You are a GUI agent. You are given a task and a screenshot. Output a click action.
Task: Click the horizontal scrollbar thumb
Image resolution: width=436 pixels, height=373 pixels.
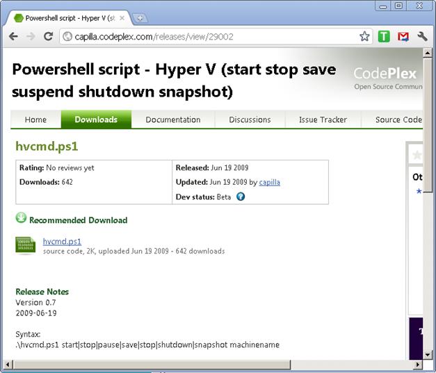tap(152, 364)
